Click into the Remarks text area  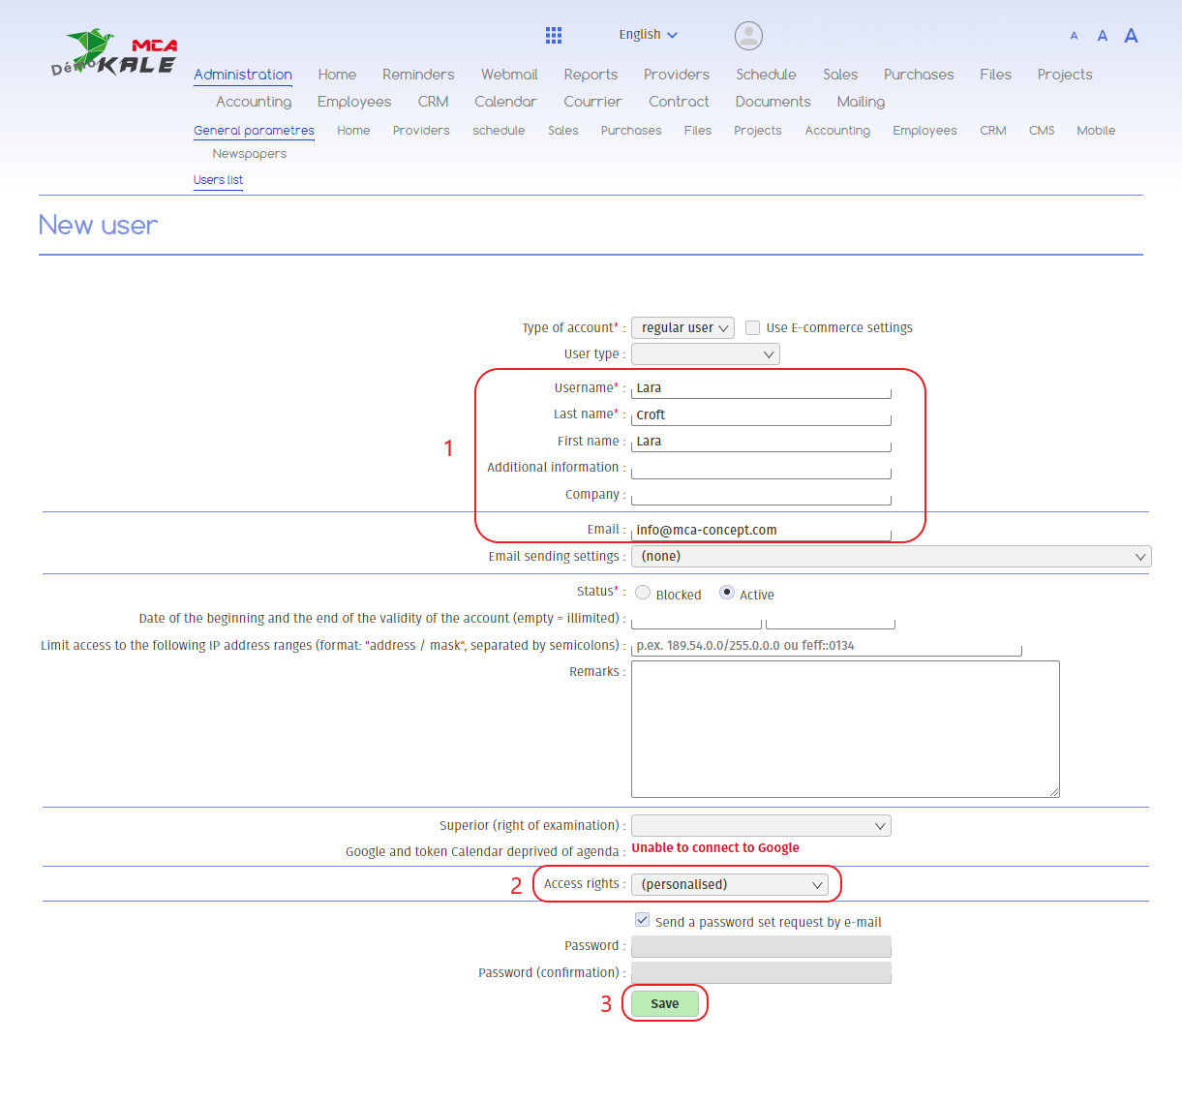pyautogui.click(x=844, y=728)
